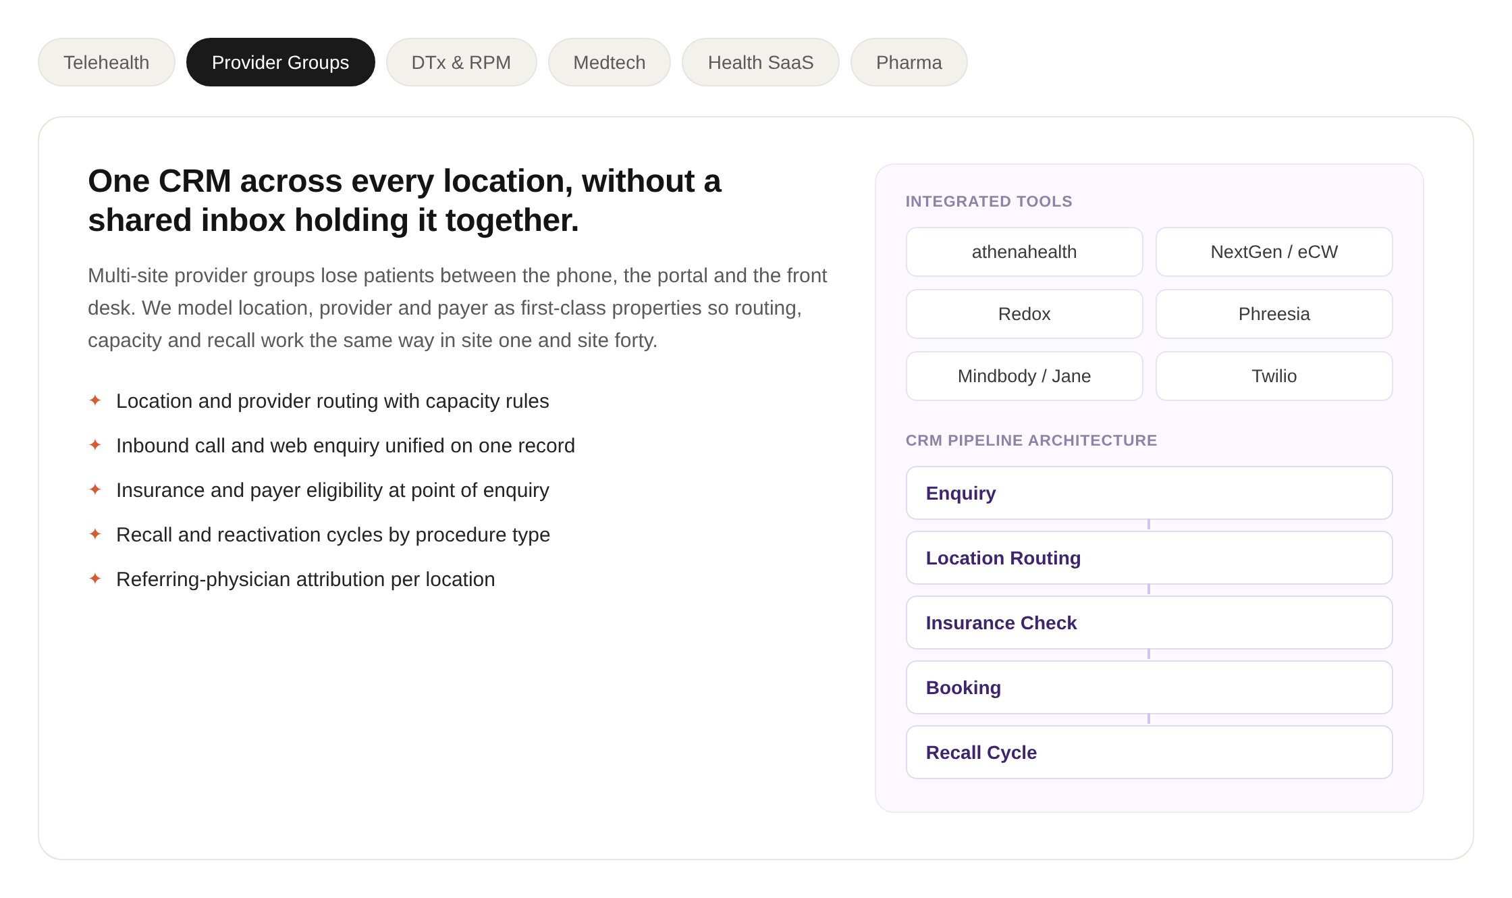
Task: Click the Enquiry pipeline stage
Action: [1150, 493]
